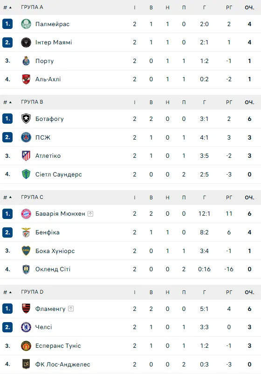Click the Inter Miami club logo
The height and width of the screenshot is (380, 261).
coord(26,42)
